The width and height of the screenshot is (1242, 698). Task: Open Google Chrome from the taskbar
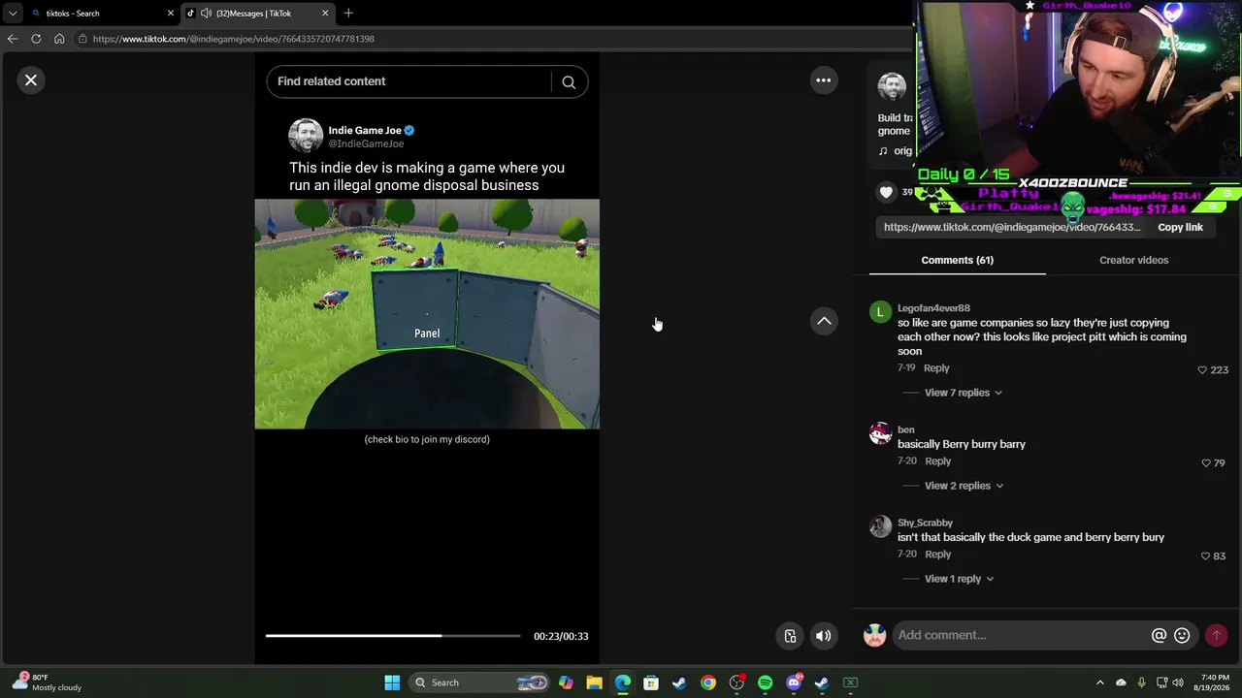pos(708,682)
